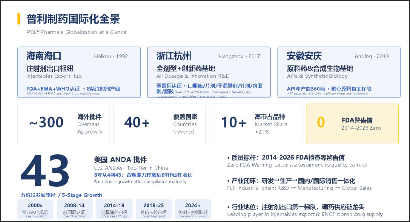Click 8年从4到43 blue line

(143, 175)
